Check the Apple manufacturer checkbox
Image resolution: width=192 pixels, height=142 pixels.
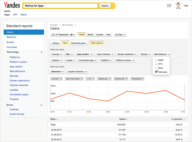156,60
